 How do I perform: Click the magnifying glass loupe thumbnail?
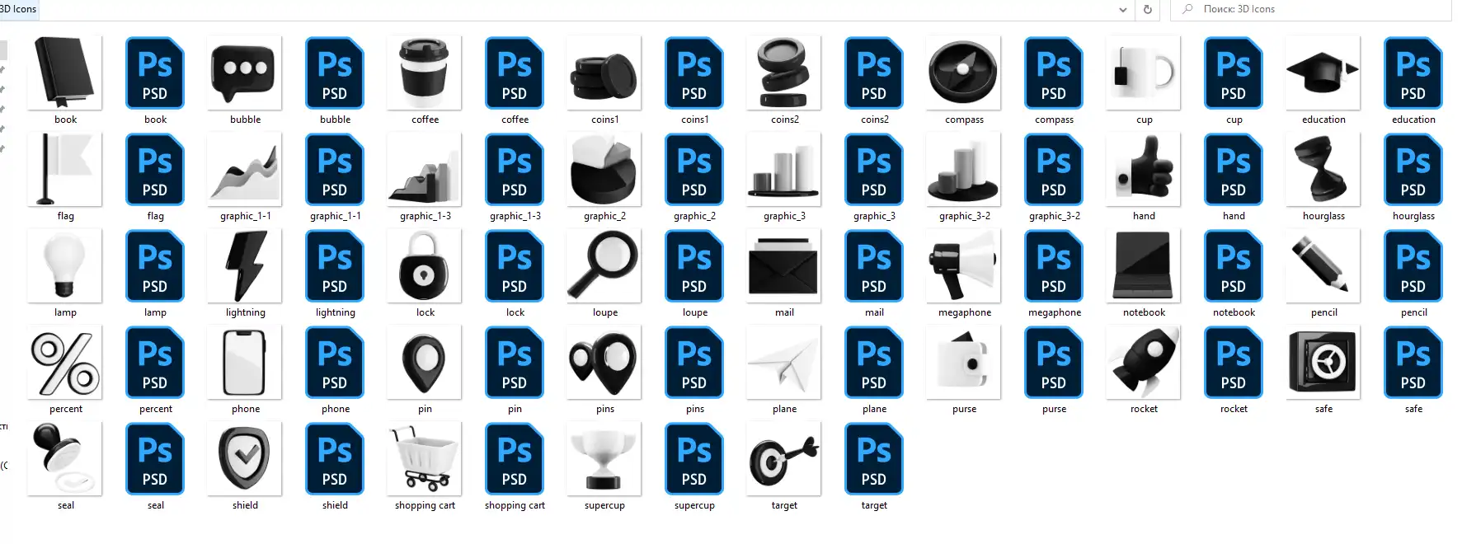(x=604, y=265)
